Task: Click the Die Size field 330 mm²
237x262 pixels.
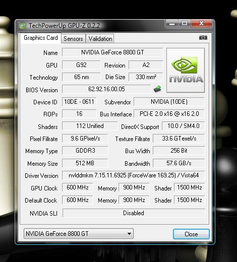Action: 146,77
